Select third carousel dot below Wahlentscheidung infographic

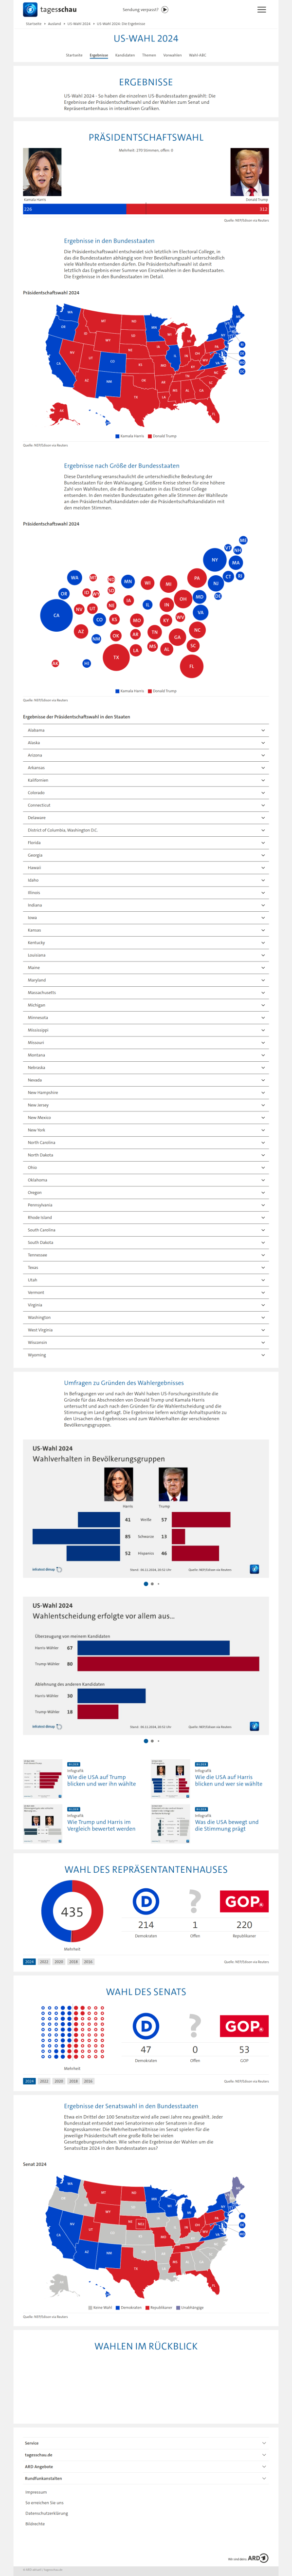pos(158,1741)
